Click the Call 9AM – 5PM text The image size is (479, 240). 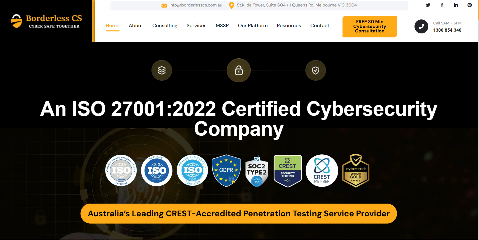(447, 23)
